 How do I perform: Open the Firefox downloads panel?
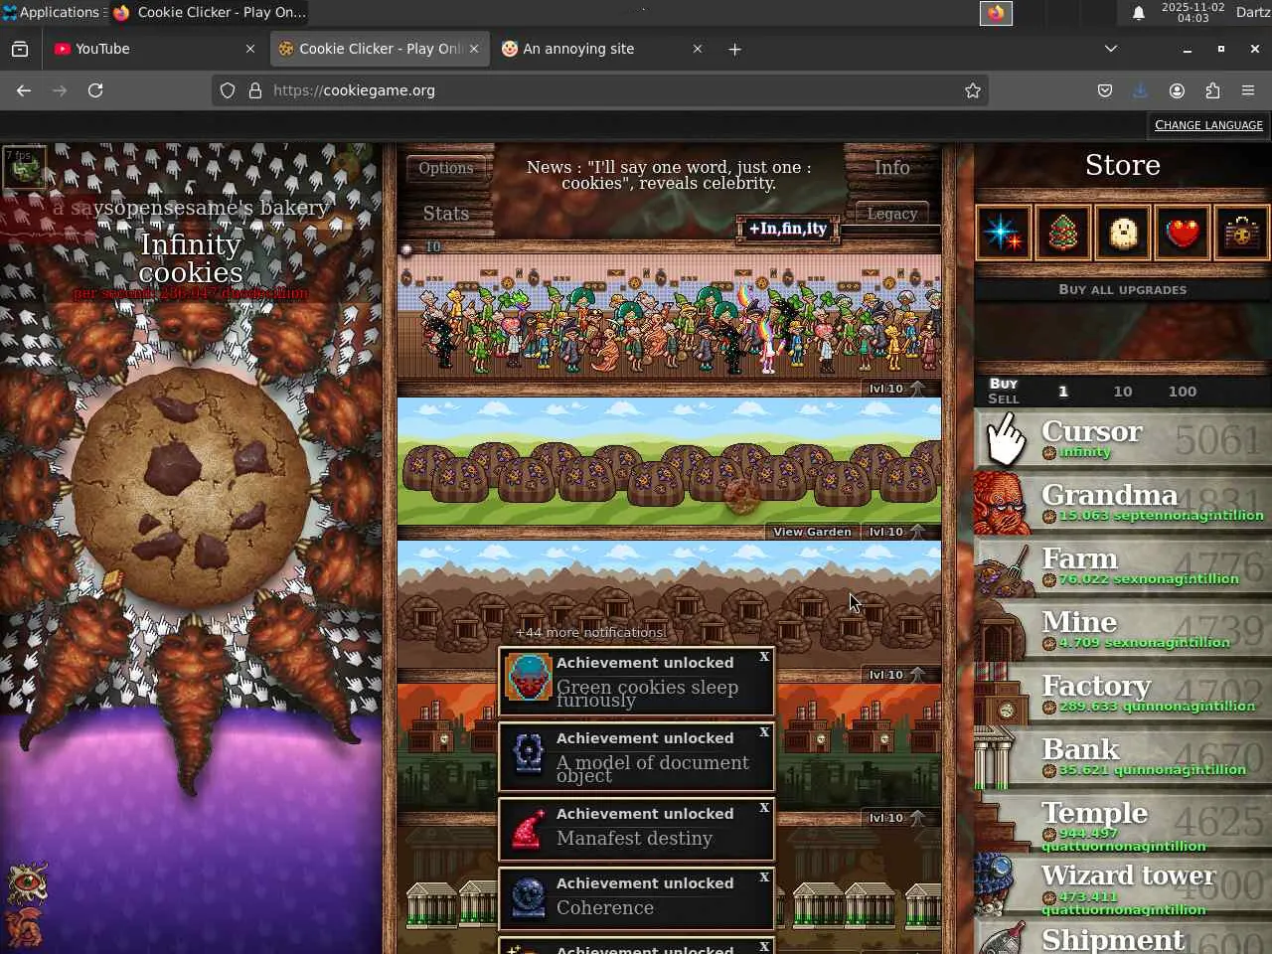(1141, 90)
